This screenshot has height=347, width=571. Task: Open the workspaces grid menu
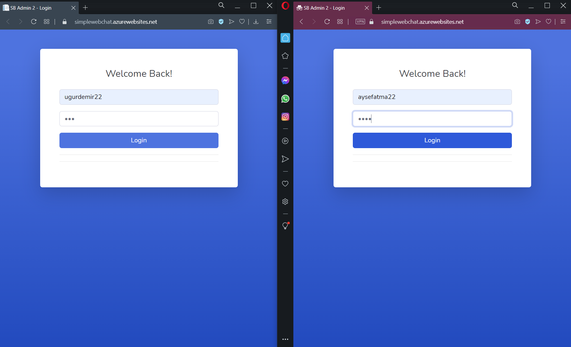(x=47, y=22)
